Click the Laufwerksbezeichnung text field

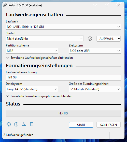coord(63,77)
